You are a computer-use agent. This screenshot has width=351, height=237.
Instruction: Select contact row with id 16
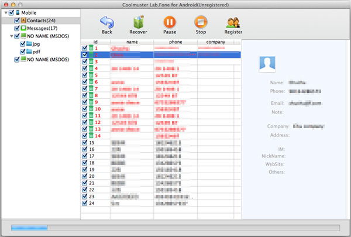pyautogui.click(x=161, y=149)
